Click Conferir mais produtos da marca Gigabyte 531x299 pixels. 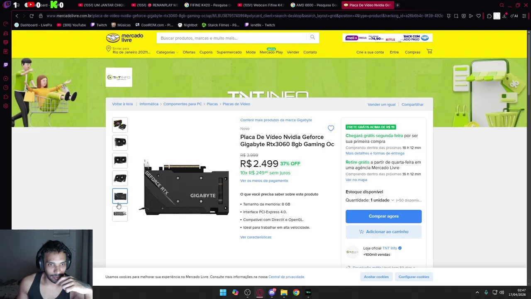276,120
